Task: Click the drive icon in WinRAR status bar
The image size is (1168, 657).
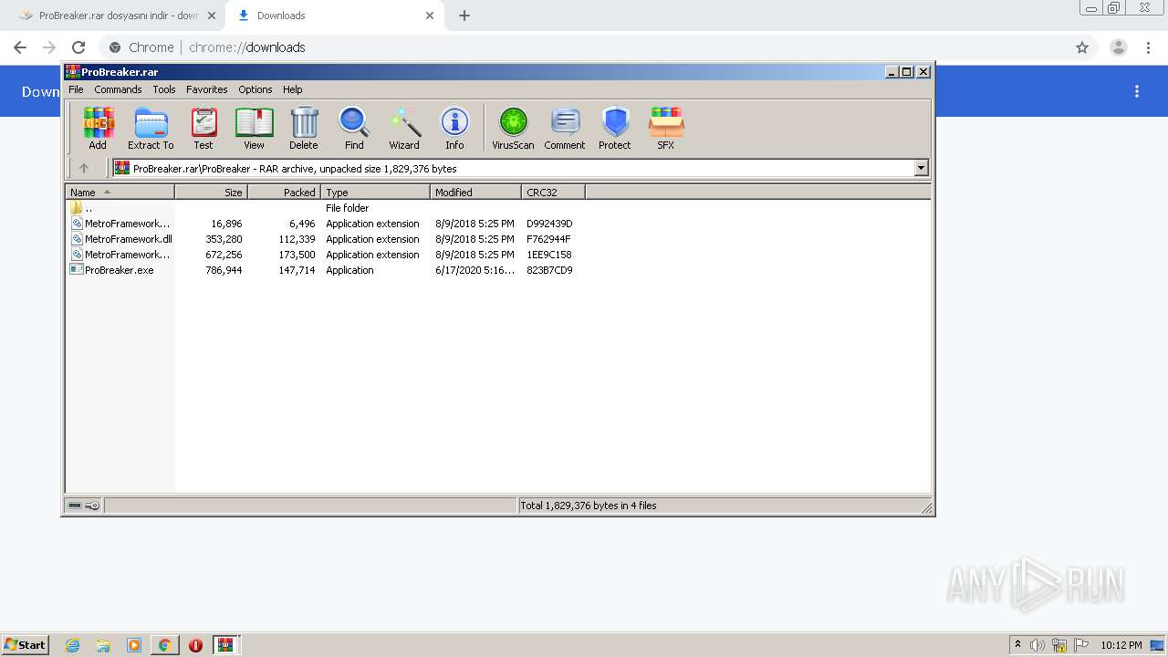Action: pyautogui.click(x=75, y=506)
